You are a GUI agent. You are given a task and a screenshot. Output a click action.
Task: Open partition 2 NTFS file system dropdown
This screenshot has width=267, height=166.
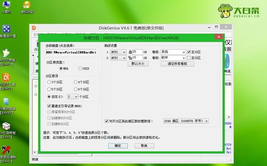click(x=119, y=58)
